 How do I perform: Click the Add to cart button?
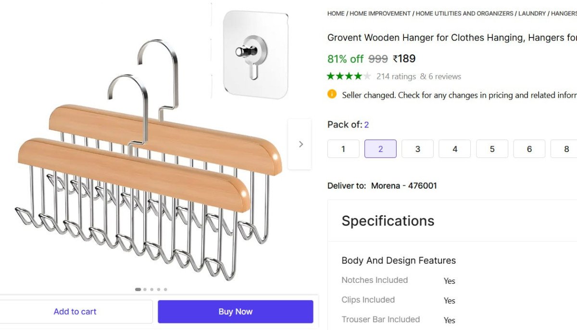point(75,312)
